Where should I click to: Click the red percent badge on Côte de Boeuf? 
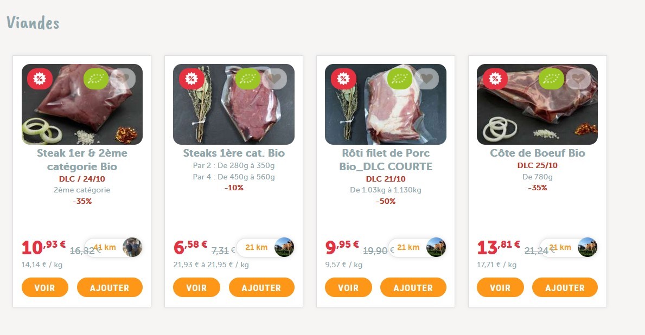[x=495, y=79]
